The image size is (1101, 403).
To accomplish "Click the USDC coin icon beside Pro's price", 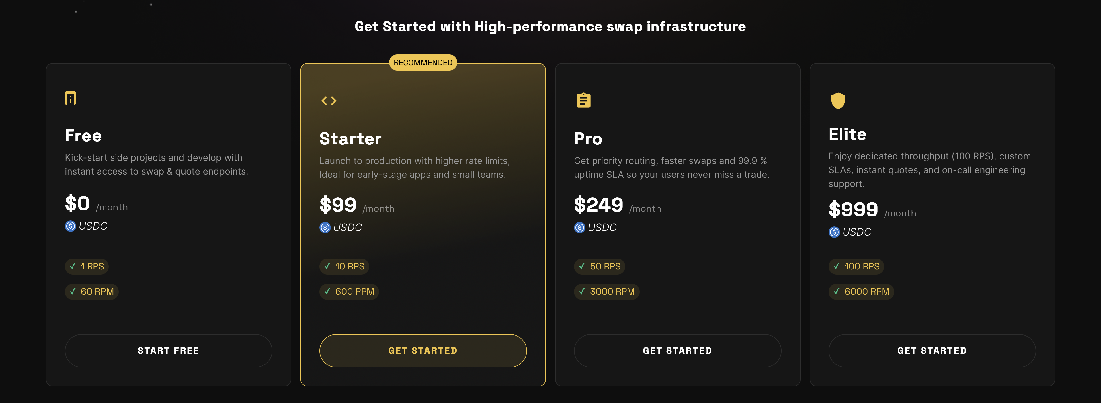I will pos(579,227).
